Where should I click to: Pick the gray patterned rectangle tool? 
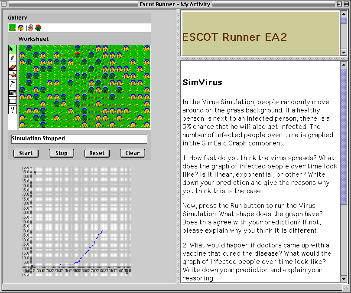click(x=12, y=92)
